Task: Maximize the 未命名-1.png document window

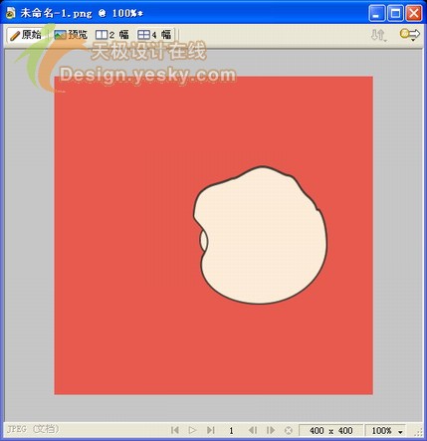Action: [x=395, y=14]
